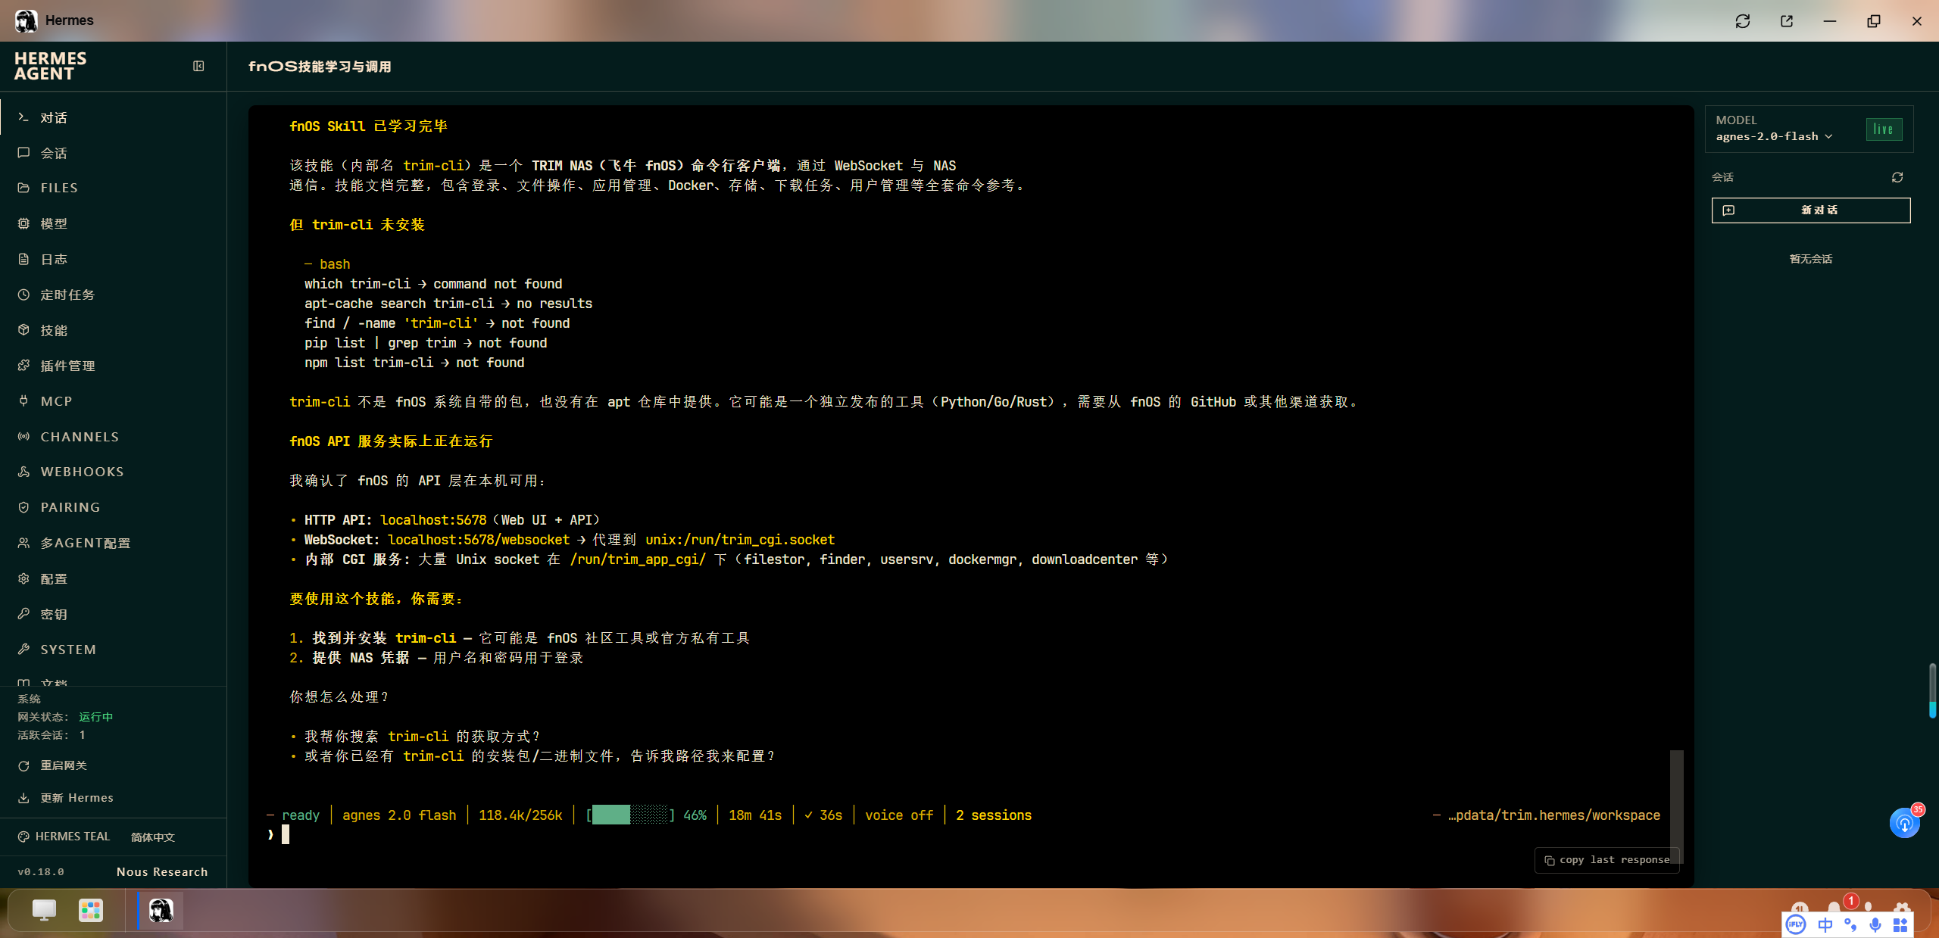Click the 暂无会话 empty sessions text
The height and width of the screenshot is (938, 1939).
click(x=1811, y=259)
